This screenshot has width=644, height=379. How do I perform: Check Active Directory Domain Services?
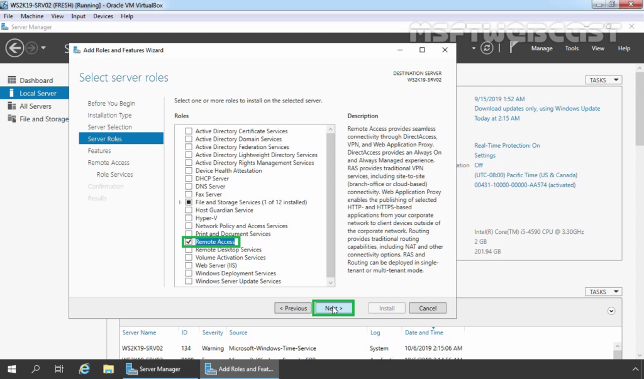coord(189,139)
